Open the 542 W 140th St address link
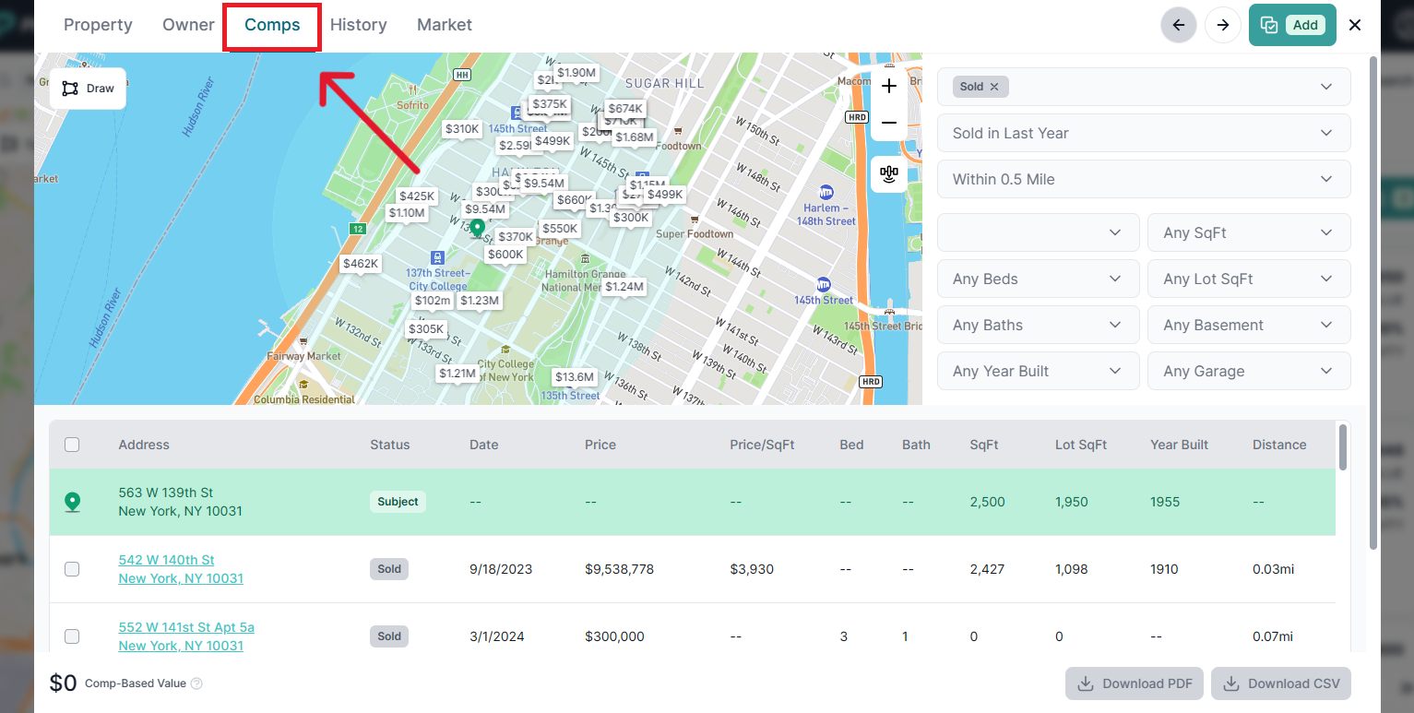Viewport: 1414px width, 713px height. coord(167,560)
